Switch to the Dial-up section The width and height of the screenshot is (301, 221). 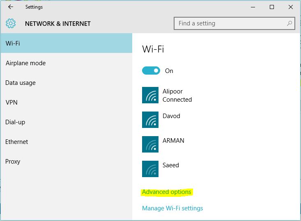coord(16,122)
